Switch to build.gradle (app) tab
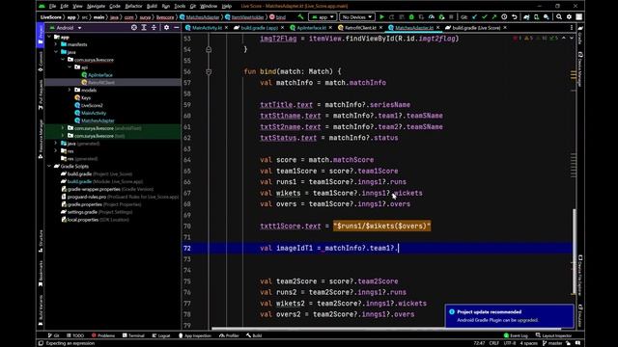618x347 pixels. [x=260, y=28]
